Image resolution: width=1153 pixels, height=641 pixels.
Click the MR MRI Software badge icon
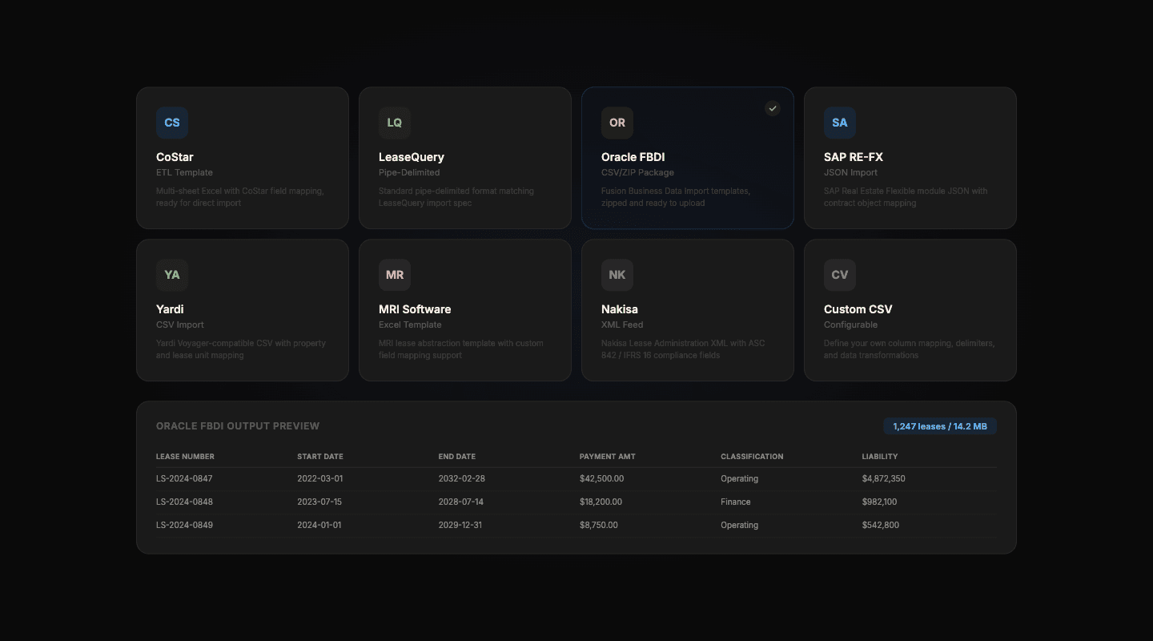pos(394,275)
